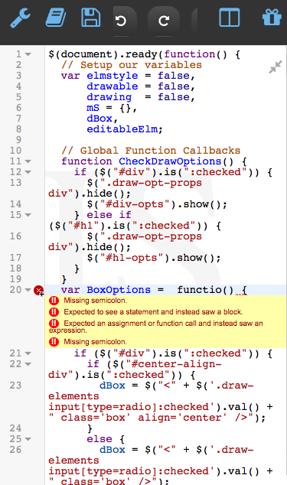This screenshot has height=485, width=287.
Task: Collapse editor with diagonal arrows icon
Action: pyautogui.click(x=276, y=67)
